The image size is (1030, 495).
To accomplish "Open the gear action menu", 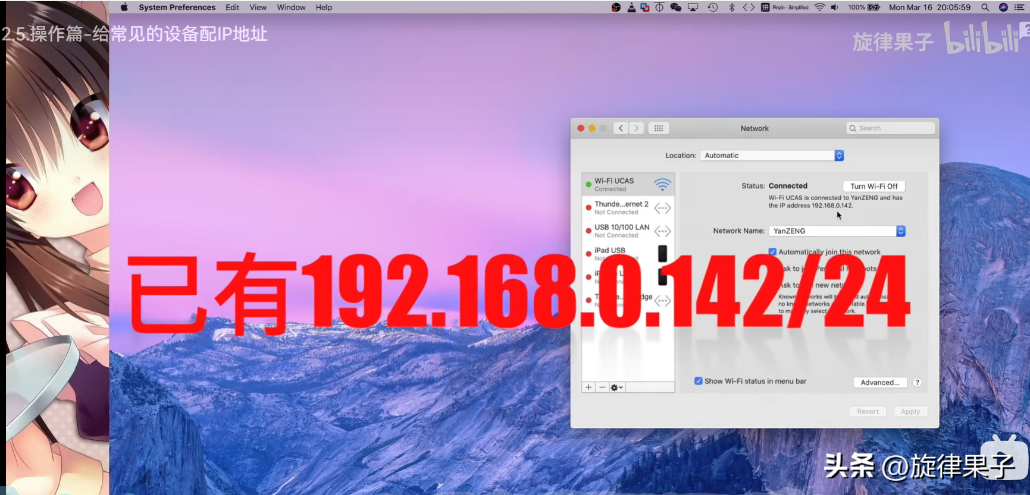I will (x=616, y=387).
